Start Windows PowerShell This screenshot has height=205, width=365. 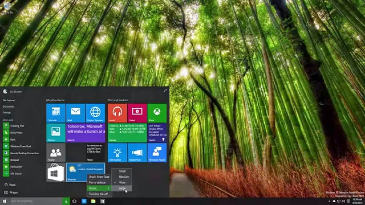18,146
